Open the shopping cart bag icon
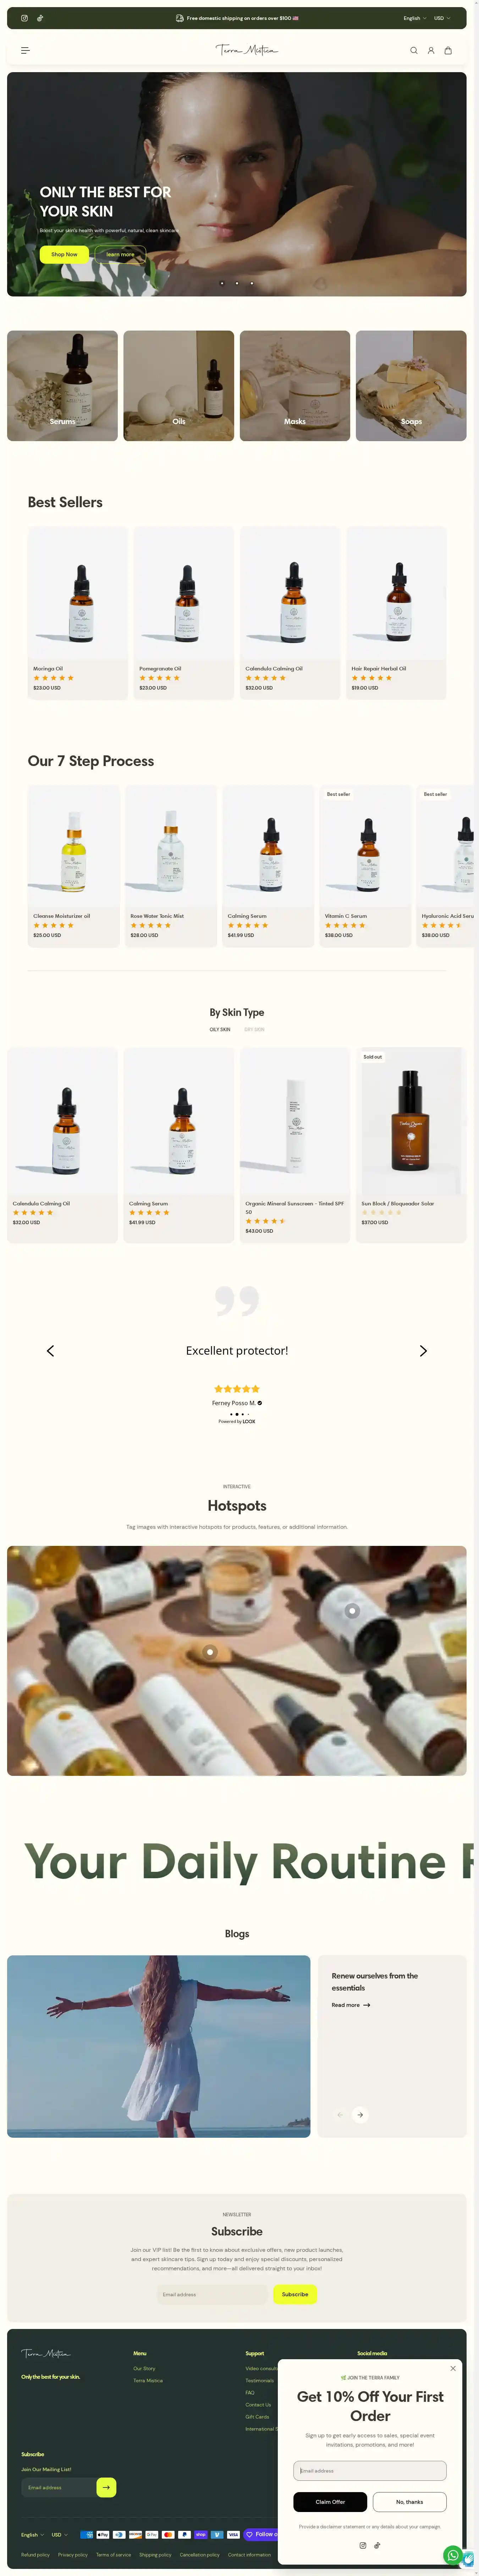This screenshot has height=2576, width=479. (448, 50)
